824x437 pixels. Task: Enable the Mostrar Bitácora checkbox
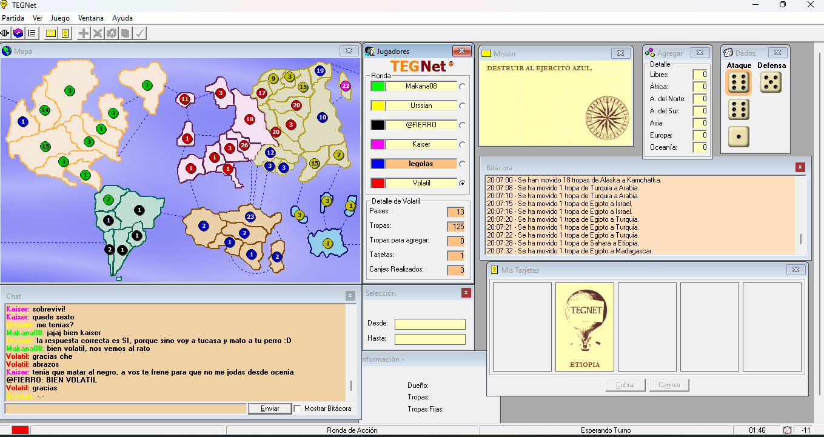coord(298,409)
